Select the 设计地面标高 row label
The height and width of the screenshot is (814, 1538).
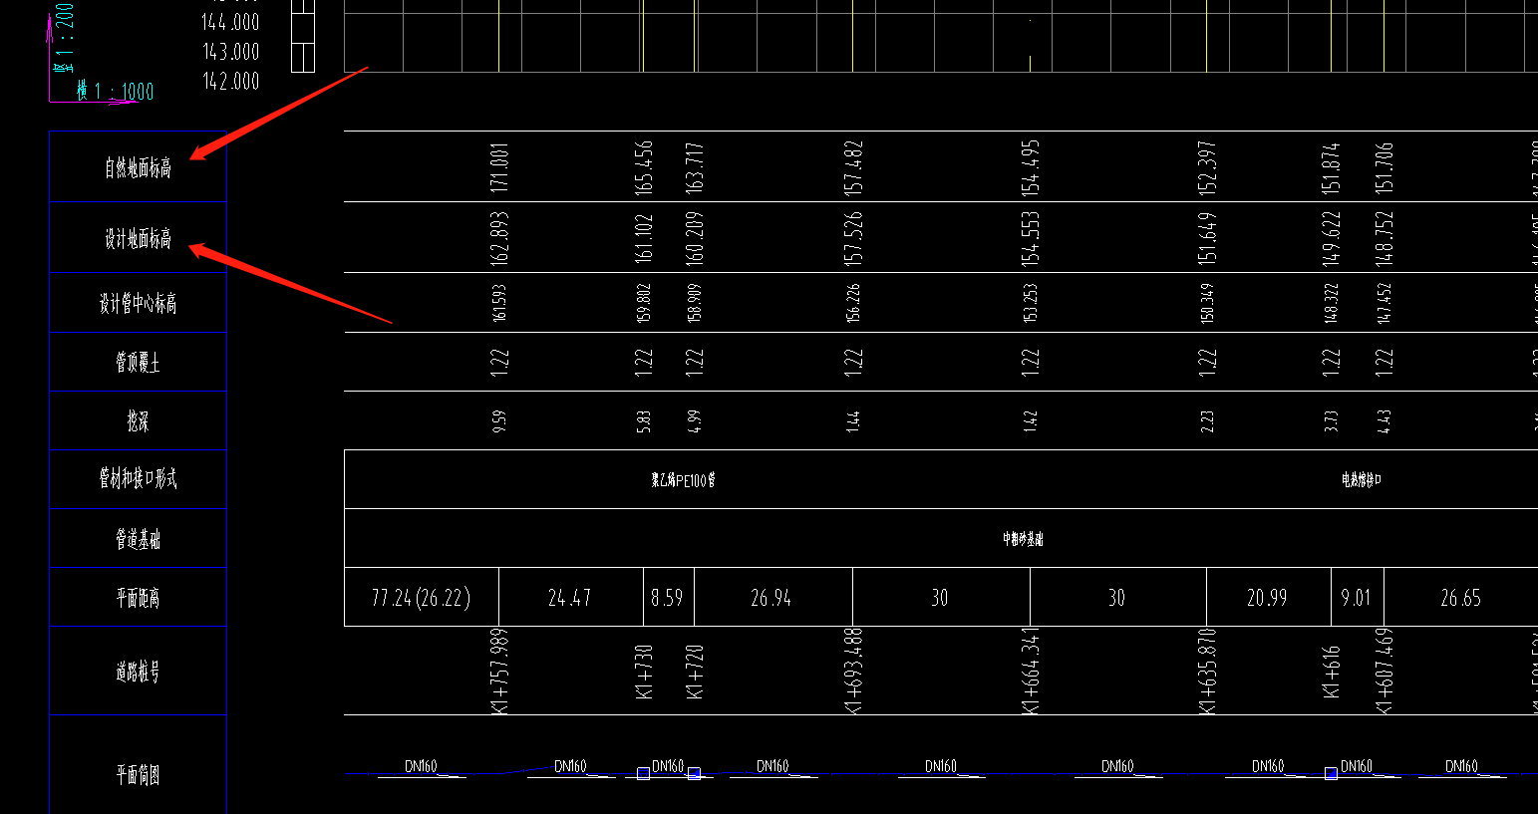click(138, 238)
